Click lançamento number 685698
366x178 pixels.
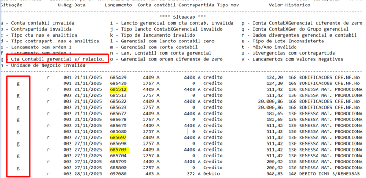[x=118, y=144]
